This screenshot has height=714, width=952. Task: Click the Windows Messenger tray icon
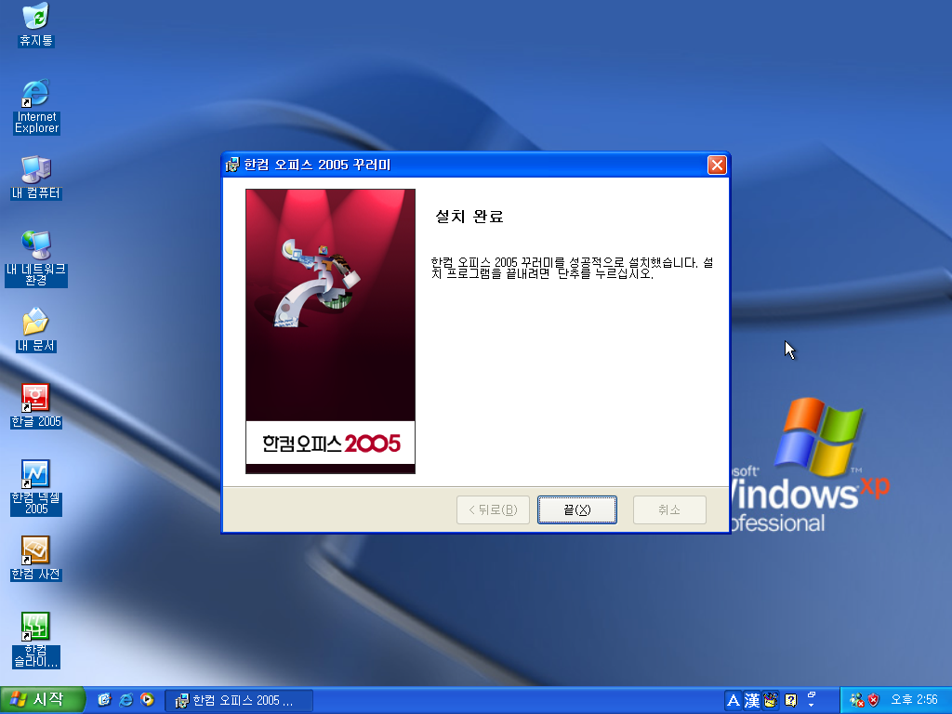tap(856, 701)
